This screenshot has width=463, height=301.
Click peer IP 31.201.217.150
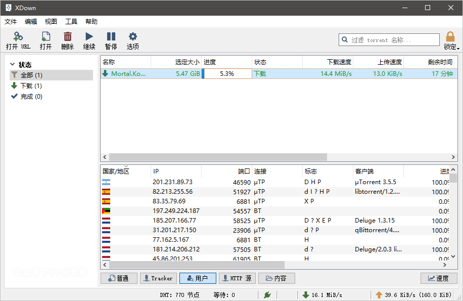coord(174,230)
